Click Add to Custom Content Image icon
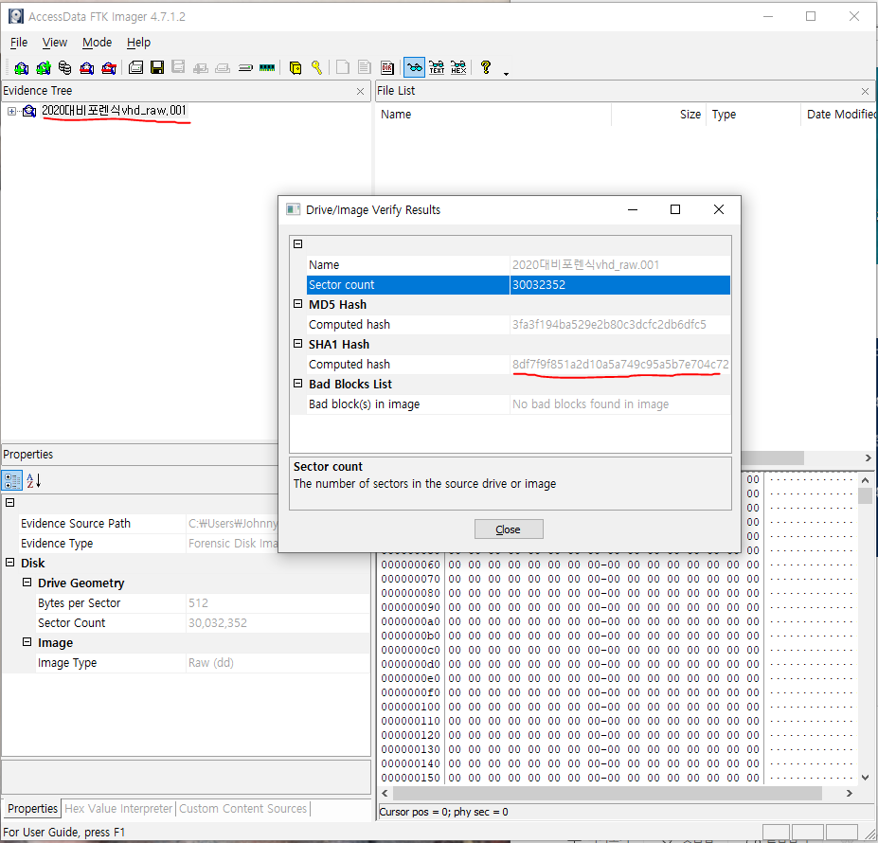Screen dimensions: 878x843 (201, 68)
